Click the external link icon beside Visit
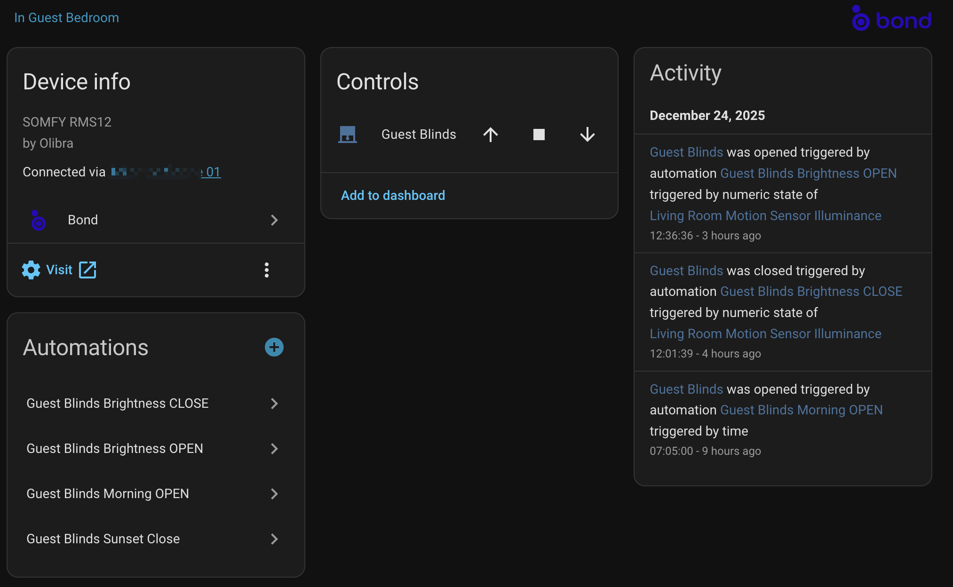The image size is (953, 587). pos(87,270)
